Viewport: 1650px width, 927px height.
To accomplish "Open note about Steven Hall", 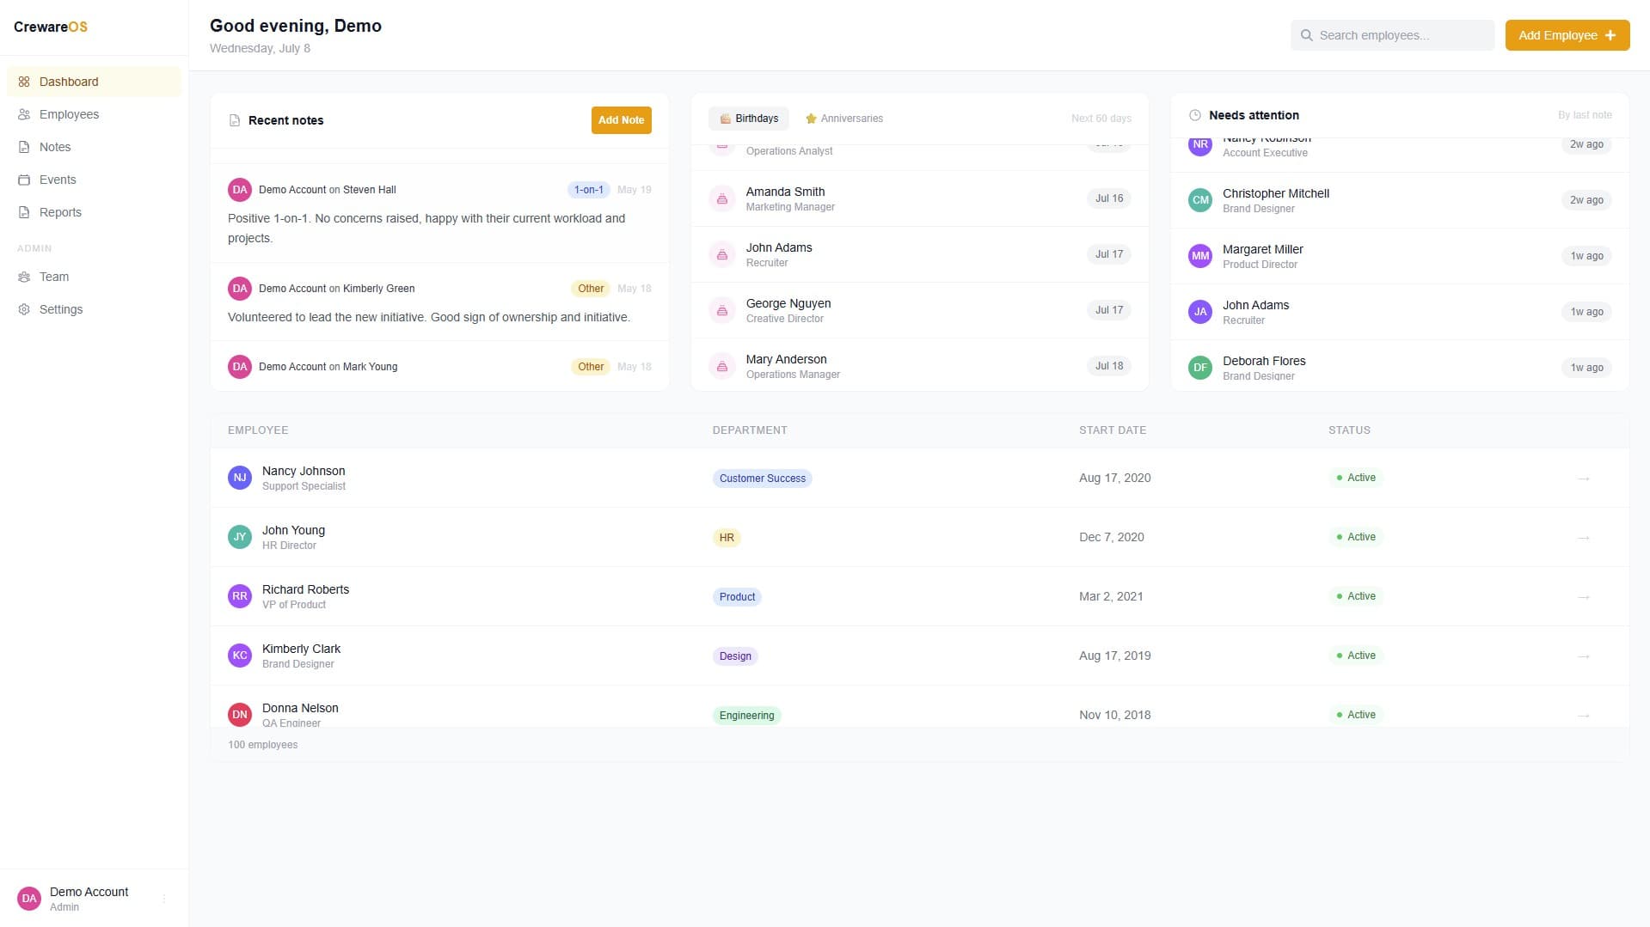I will tap(439, 213).
